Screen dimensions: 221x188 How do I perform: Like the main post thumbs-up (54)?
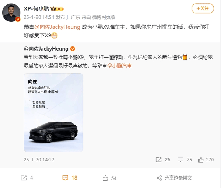(105, 178)
